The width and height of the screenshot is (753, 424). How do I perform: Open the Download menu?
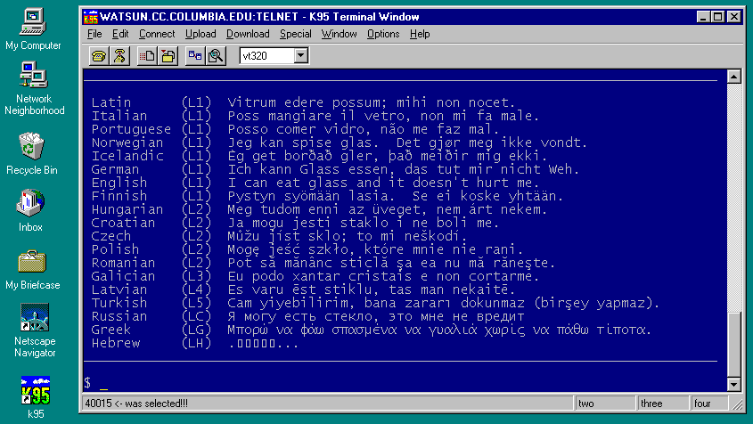pyautogui.click(x=247, y=34)
